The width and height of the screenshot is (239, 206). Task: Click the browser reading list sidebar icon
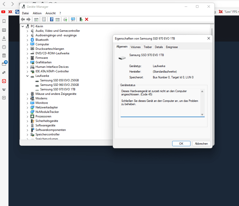(x=4, y=30)
